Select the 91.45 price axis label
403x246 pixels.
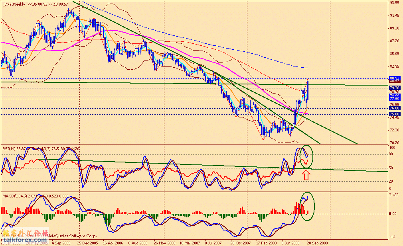point(395,16)
